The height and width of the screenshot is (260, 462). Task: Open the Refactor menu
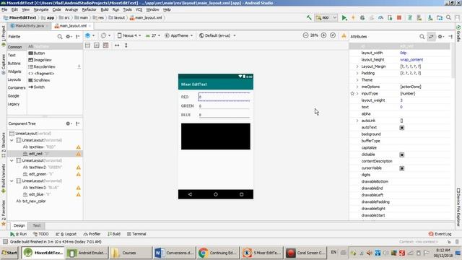tap(90, 9)
